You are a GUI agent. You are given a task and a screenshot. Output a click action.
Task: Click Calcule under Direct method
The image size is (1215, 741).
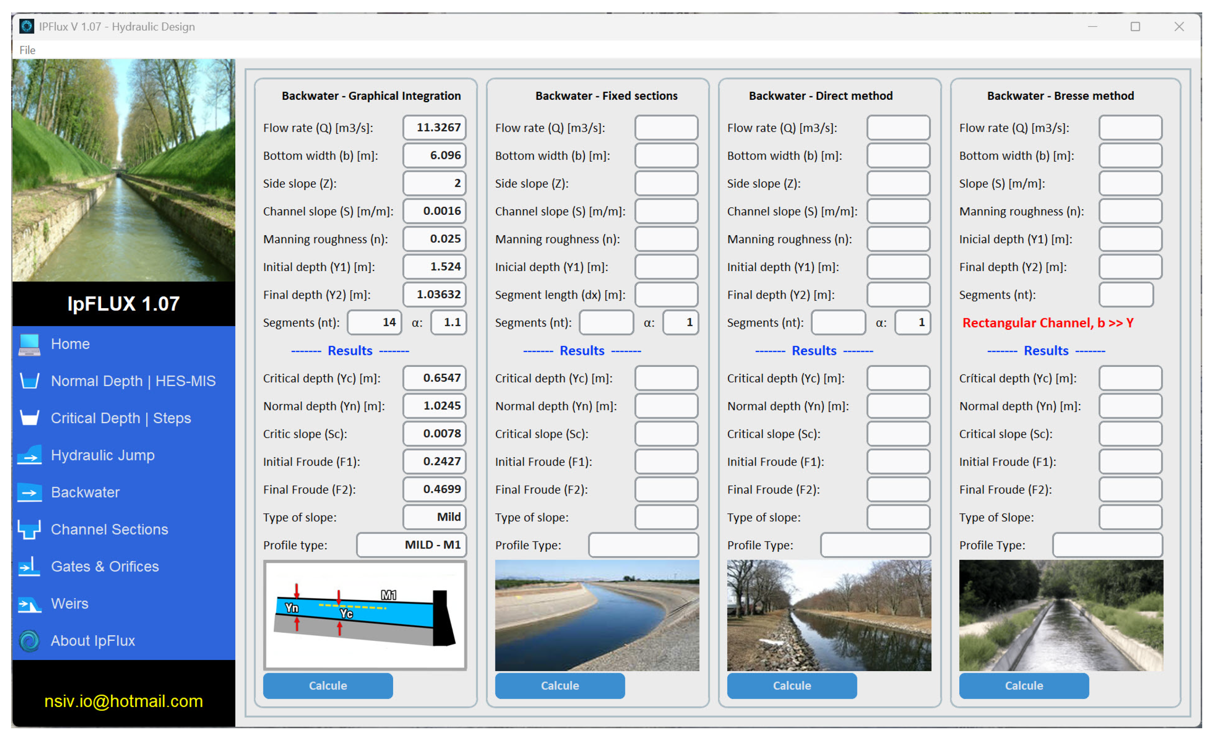(x=791, y=686)
